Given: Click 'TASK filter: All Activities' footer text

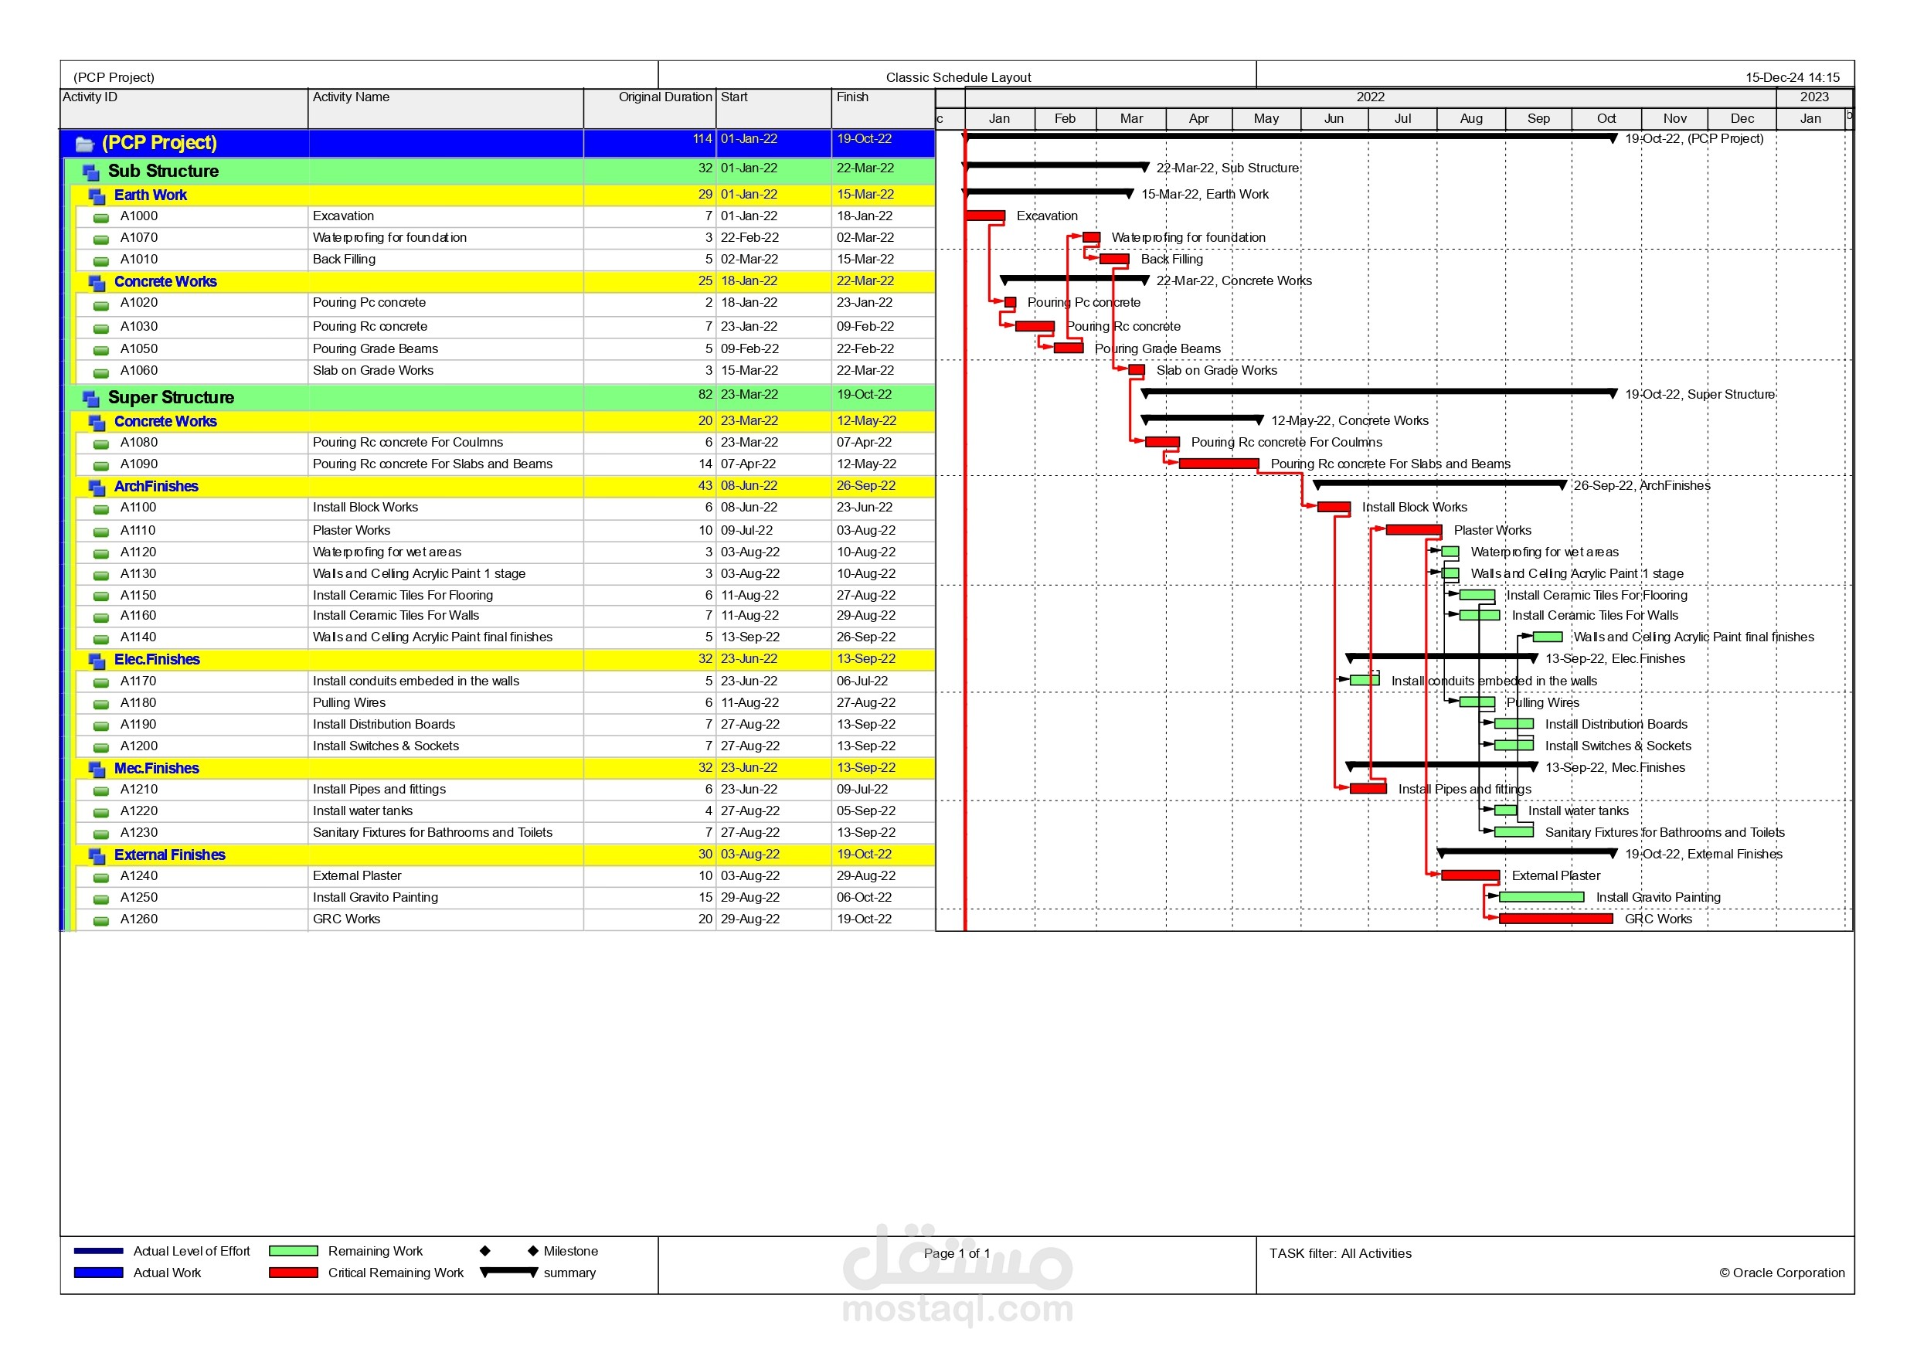Looking at the screenshot, I should point(1341,1254).
